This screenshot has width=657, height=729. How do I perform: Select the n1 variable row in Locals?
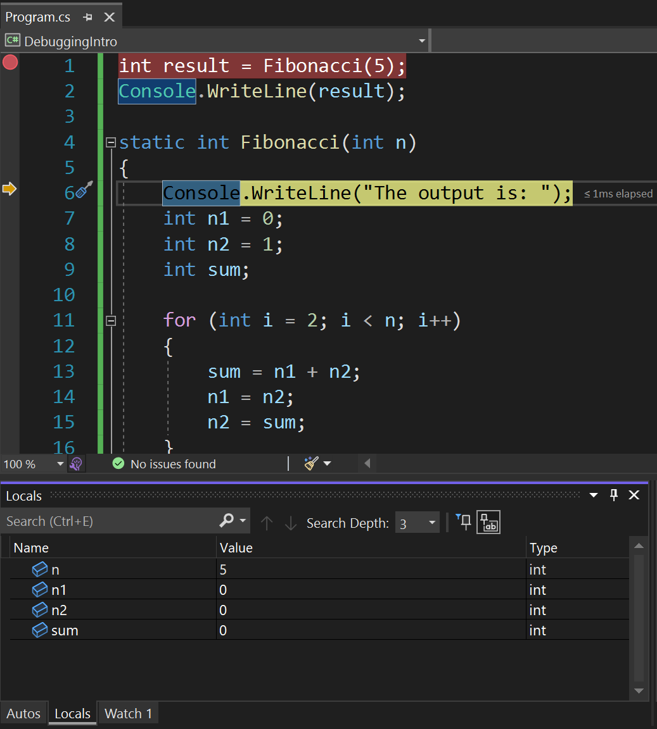click(x=319, y=590)
